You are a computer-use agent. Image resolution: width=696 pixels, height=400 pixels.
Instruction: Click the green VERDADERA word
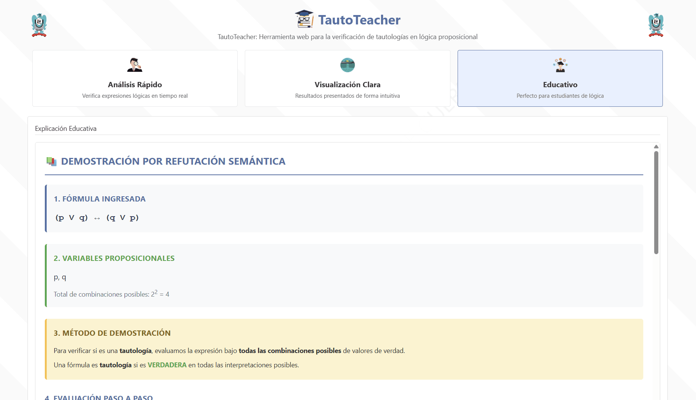(x=167, y=365)
